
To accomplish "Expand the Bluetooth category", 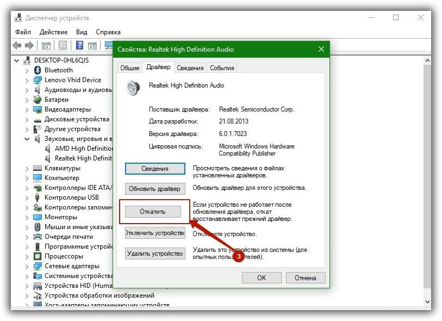I will pyautogui.click(x=27, y=71).
